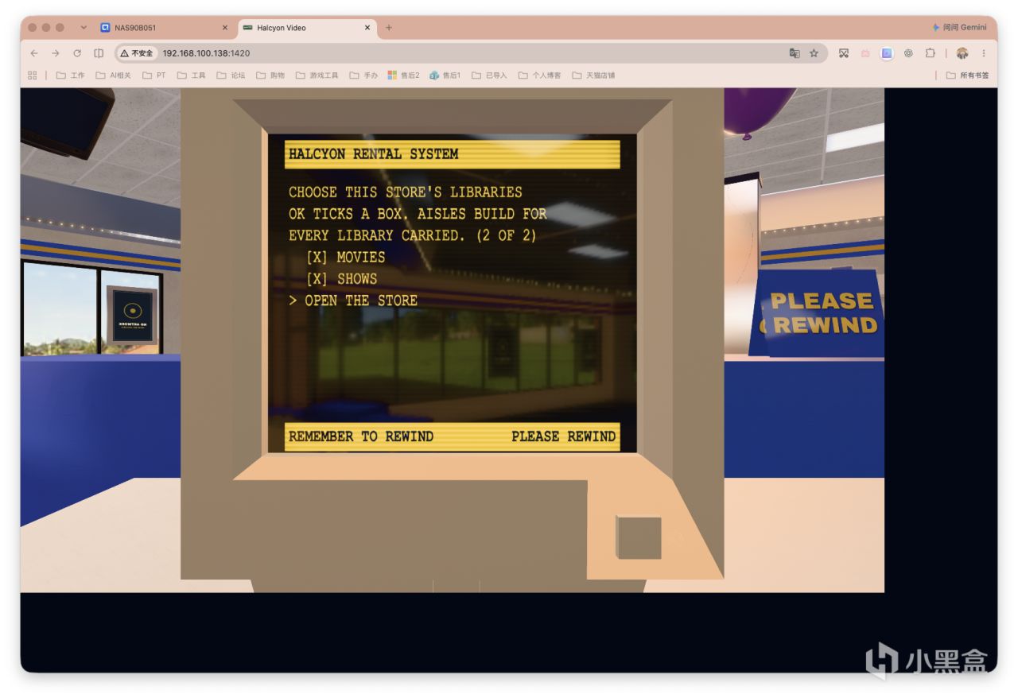Close the NAS90B051 tab
The height and width of the screenshot is (698, 1018).
224,28
